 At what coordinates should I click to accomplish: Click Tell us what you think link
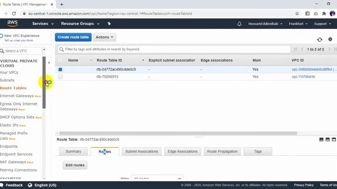(x=19, y=40)
